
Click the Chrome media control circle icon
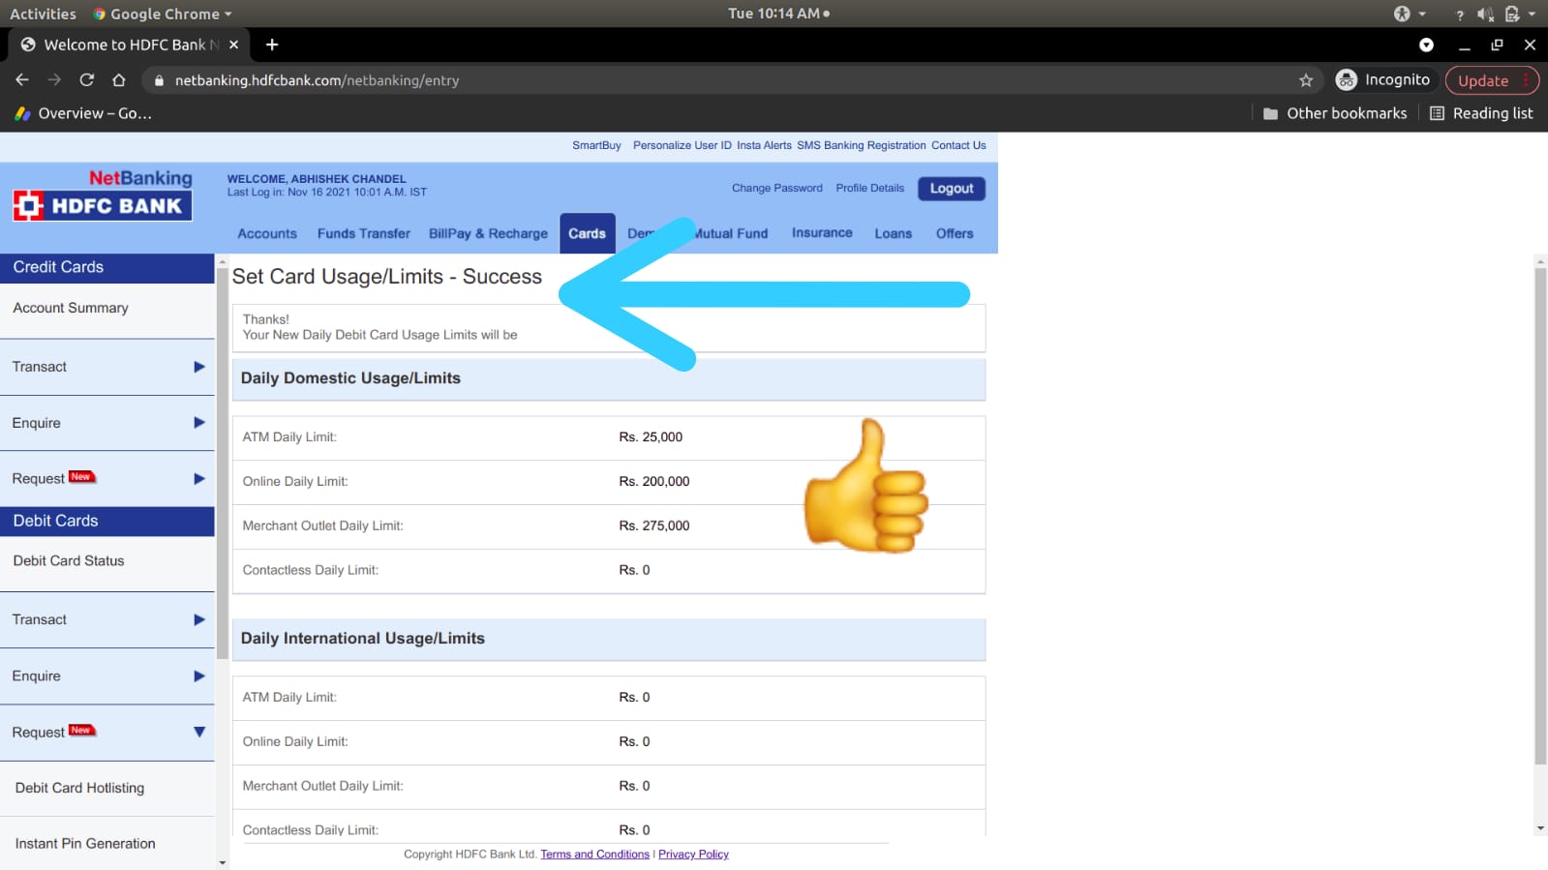[x=1426, y=45]
